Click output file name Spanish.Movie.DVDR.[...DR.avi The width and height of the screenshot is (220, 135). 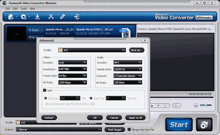94,29
